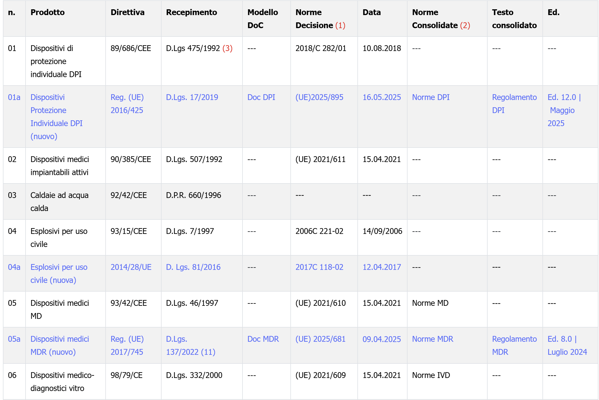This screenshot has width=599, height=400.
Task: Click footnote (3) beside D.Lgs 475/1992
Action: (x=227, y=48)
